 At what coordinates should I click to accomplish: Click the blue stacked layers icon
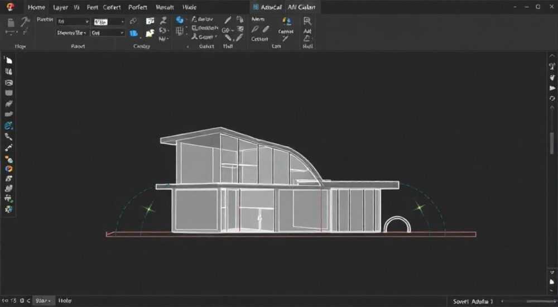click(133, 33)
